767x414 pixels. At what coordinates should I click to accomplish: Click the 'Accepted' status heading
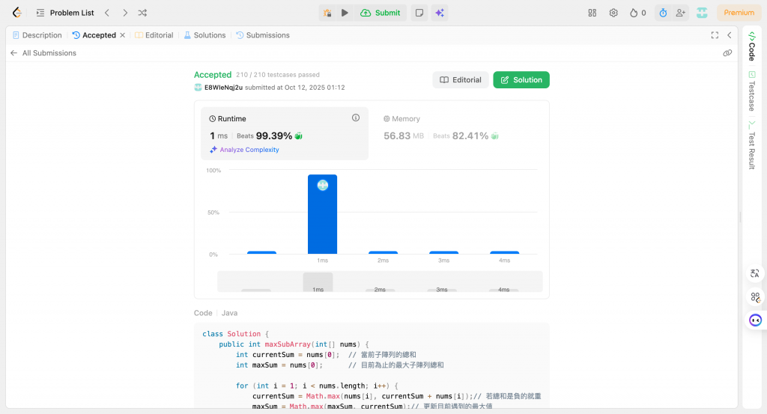click(x=212, y=75)
